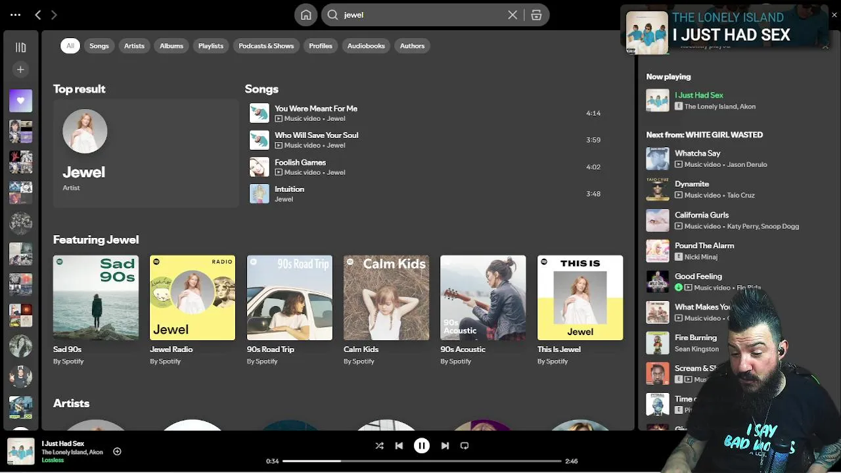Play Fire Burning by Sean Kingston

(x=696, y=338)
